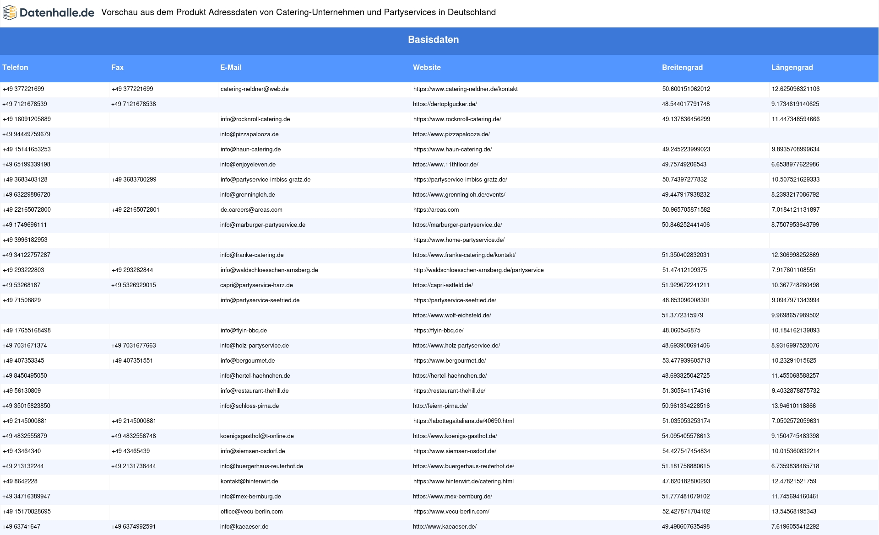Click the E-Mail column header
Image resolution: width=879 pixels, height=535 pixels.
pyautogui.click(x=231, y=67)
